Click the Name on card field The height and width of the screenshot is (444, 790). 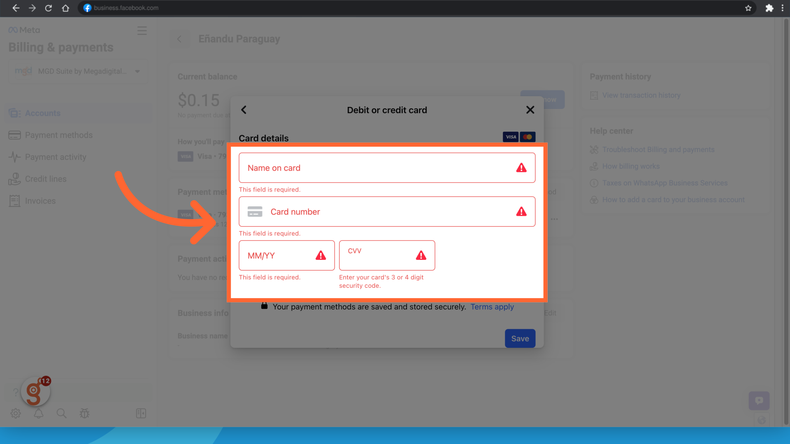[x=379, y=168]
